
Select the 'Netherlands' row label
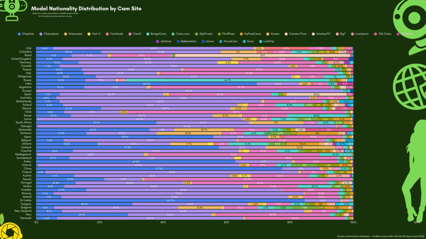[x=24, y=101]
